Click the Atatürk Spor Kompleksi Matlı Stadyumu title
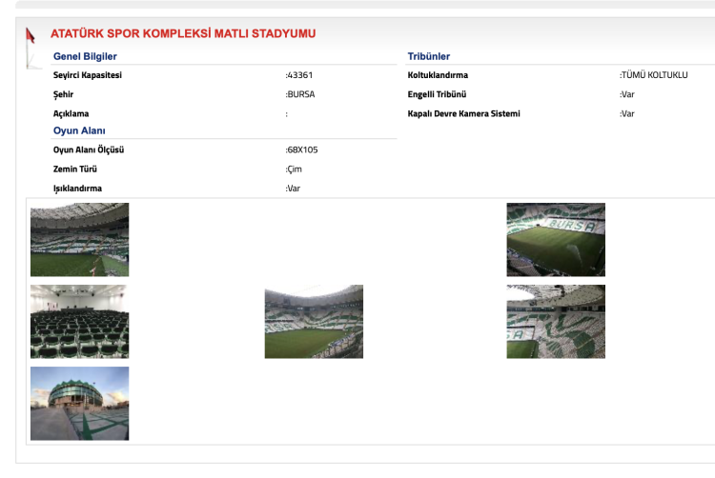715x478 pixels. click(x=183, y=34)
